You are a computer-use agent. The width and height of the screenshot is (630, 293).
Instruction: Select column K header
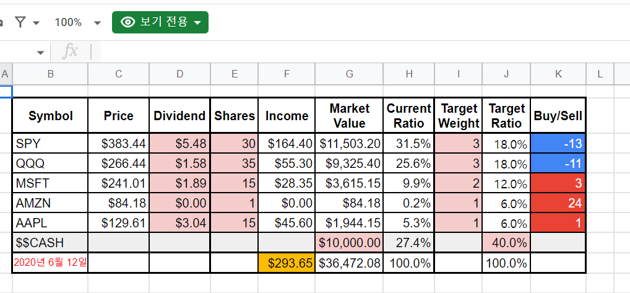(558, 74)
